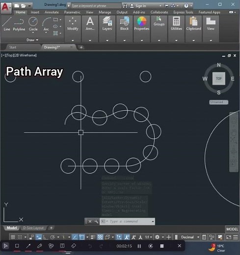Expand the Modify panel arrow

pos(73,40)
